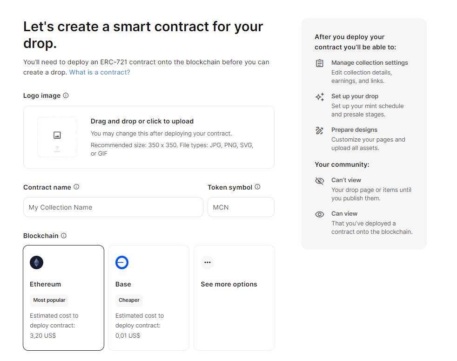Click the Ethereum diamond logo icon
457x361 pixels.
click(36, 262)
